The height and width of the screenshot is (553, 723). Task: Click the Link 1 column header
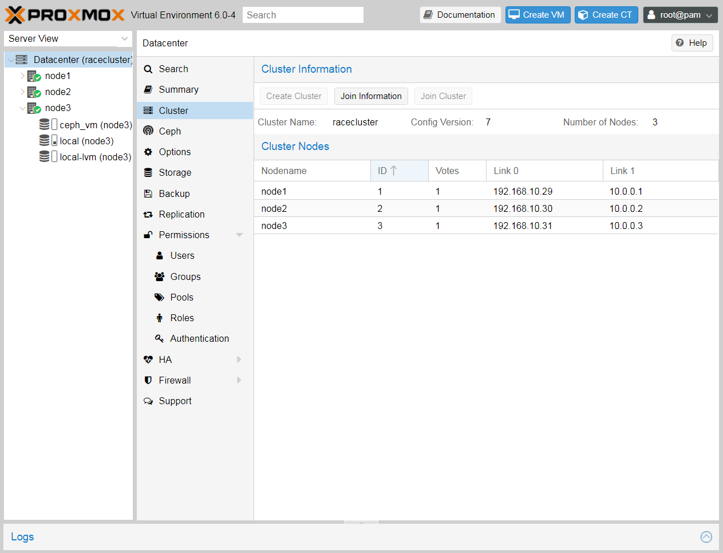[x=661, y=171]
